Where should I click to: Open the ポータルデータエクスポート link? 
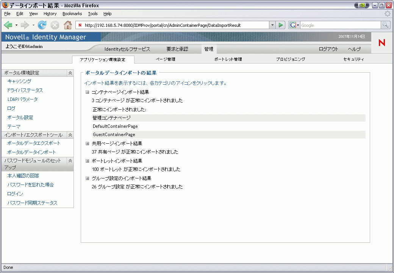(34, 143)
